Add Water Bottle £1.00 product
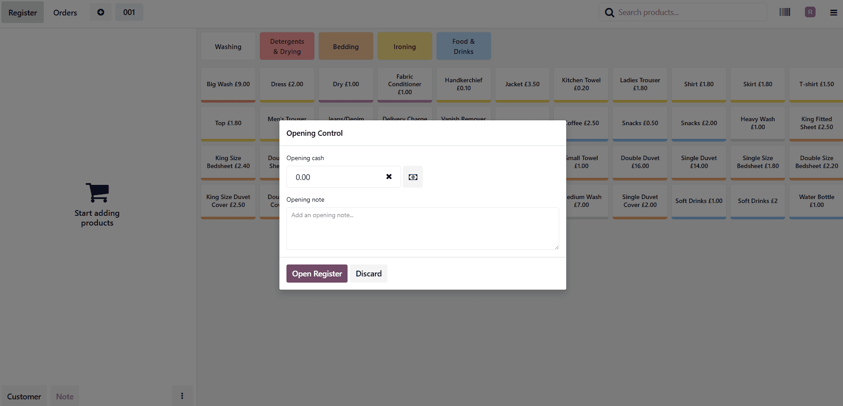843x406 pixels. point(816,201)
